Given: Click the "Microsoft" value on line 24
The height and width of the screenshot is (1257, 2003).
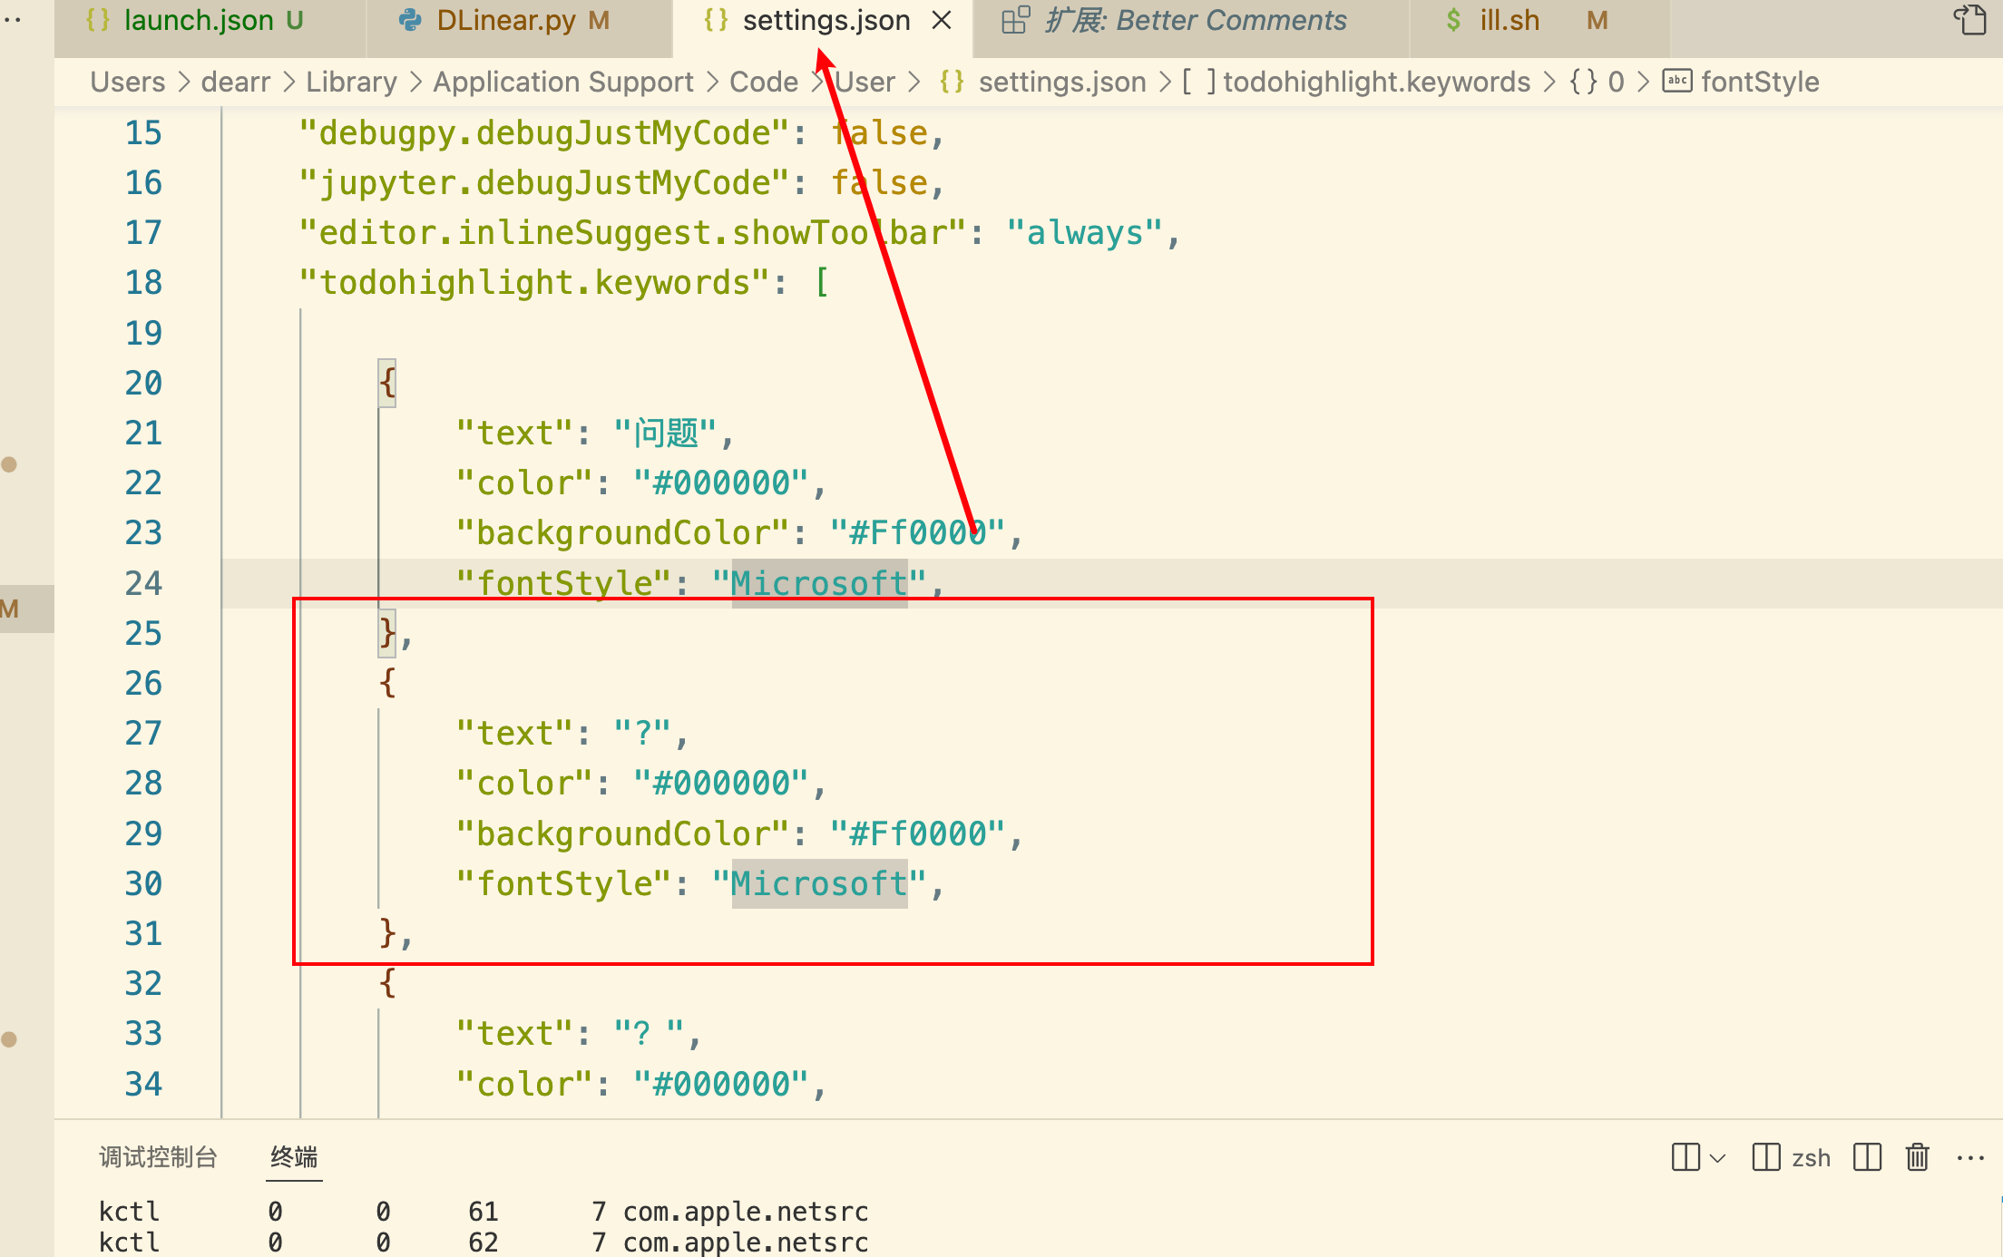Looking at the screenshot, I should coord(819,583).
